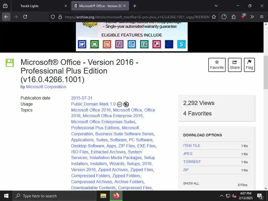Click the teal Publisher icon in banner
The height and width of the screenshot is (201, 268).
click(144, 44)
